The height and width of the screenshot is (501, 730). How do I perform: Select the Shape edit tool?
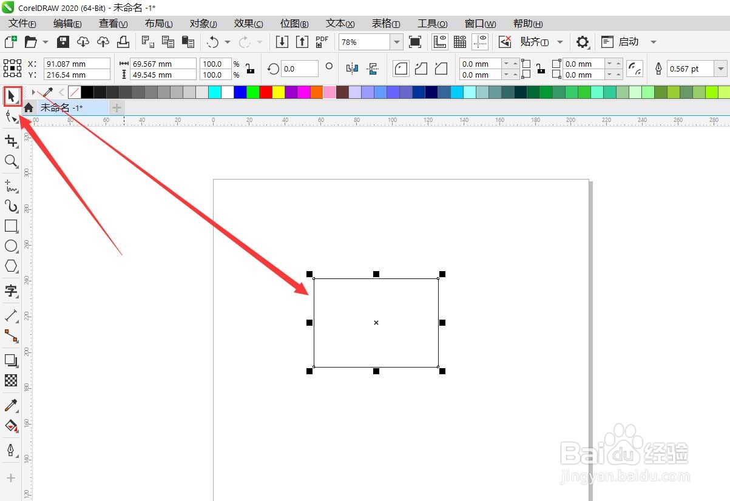coord(11,116)
